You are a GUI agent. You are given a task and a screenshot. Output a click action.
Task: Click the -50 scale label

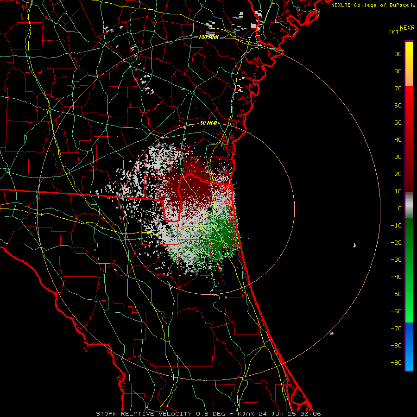396,294
